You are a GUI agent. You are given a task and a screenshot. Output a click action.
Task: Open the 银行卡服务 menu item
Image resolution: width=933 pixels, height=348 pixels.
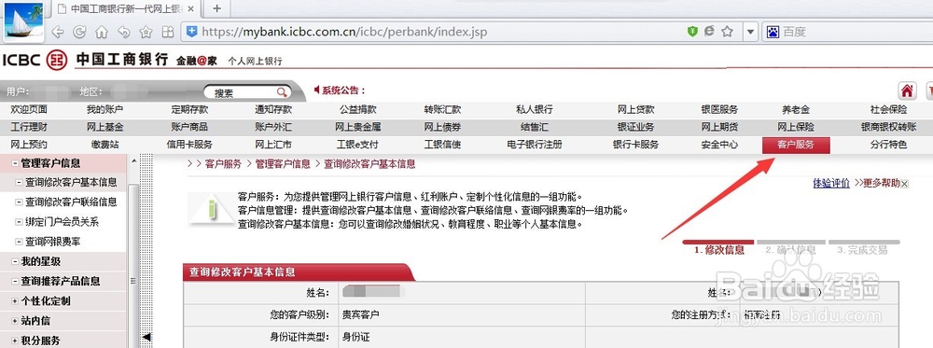click(x=635, y=145)
